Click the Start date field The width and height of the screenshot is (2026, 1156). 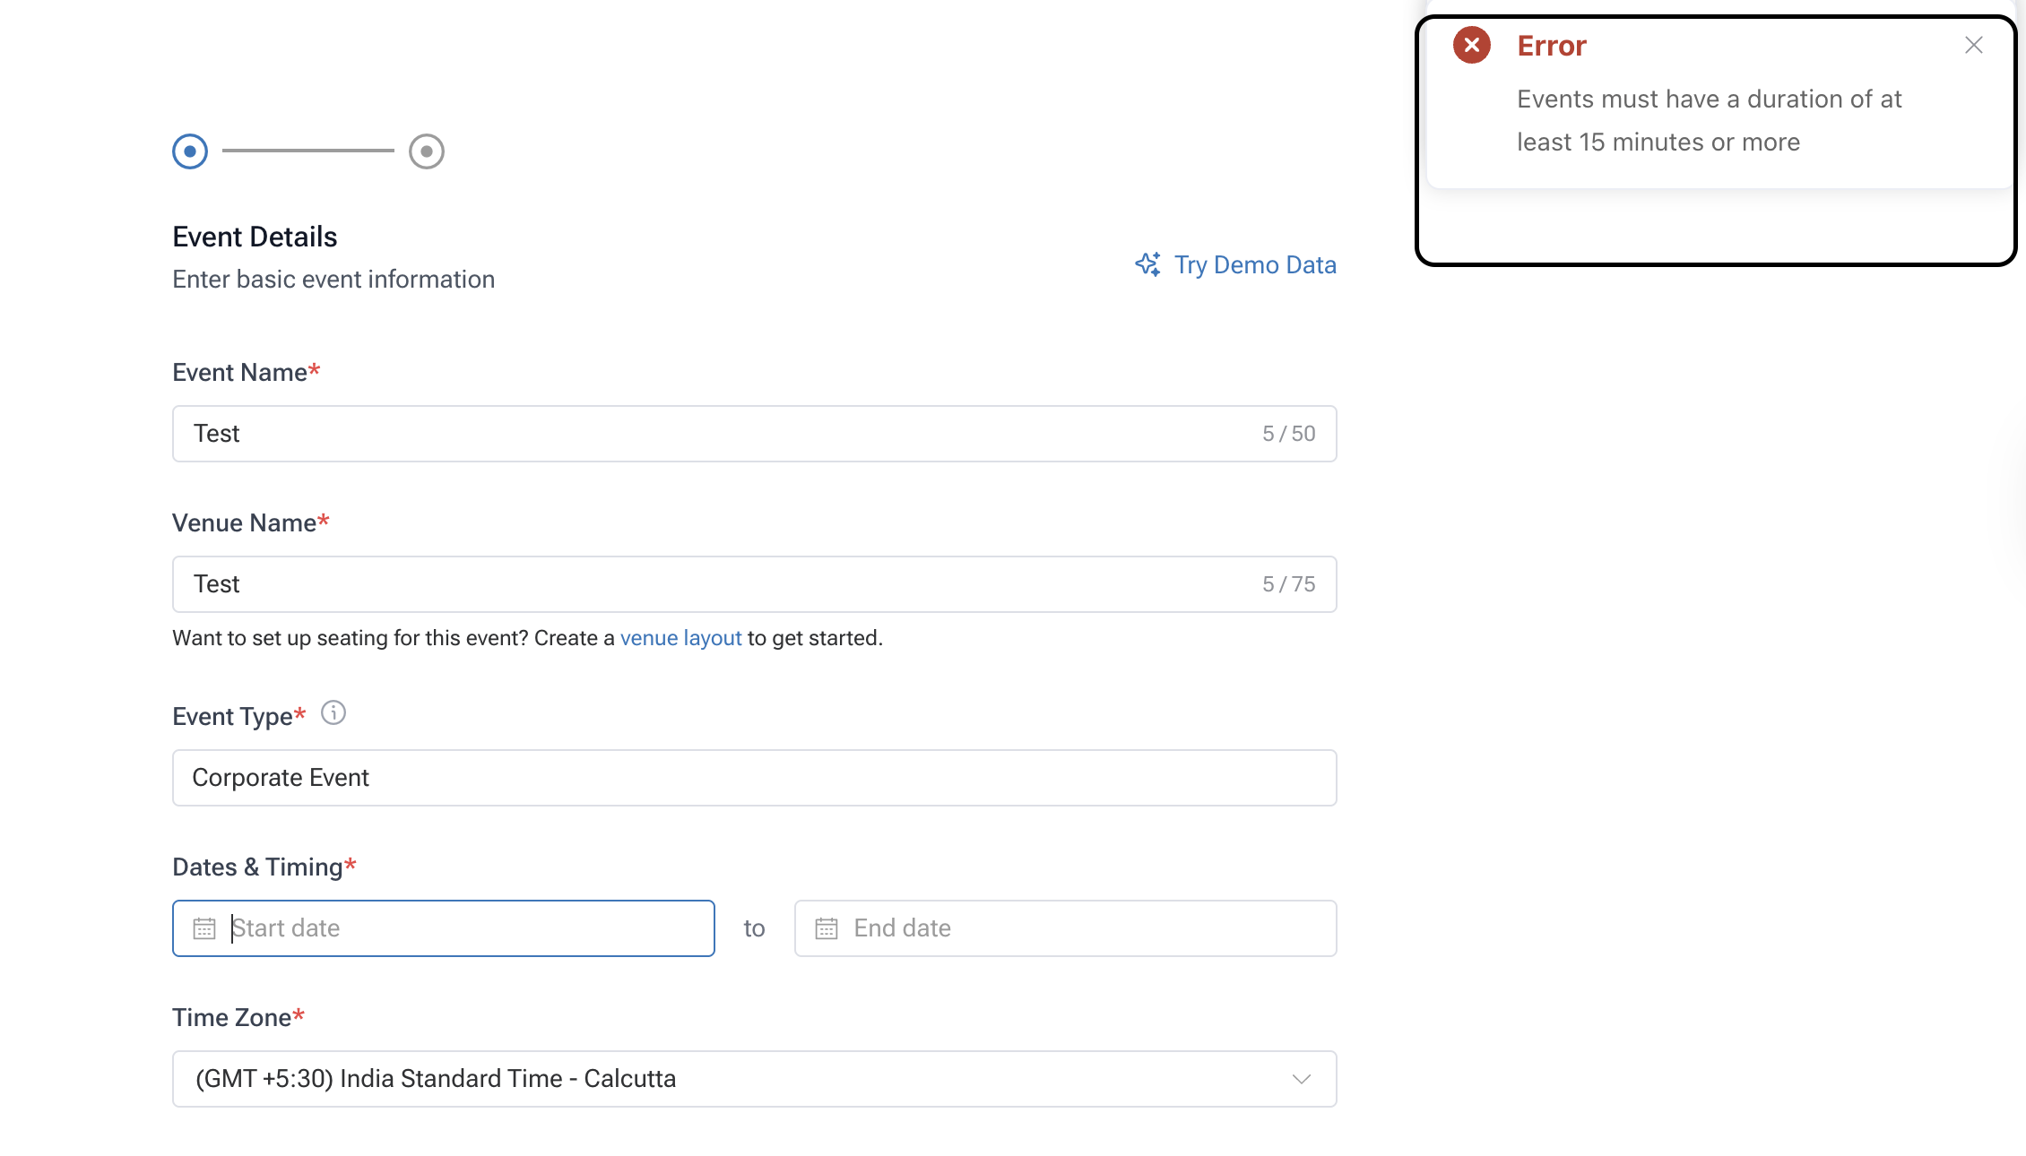coord(444,928)
